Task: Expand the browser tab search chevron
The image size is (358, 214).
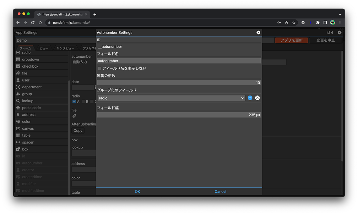Action: (340, 14)
